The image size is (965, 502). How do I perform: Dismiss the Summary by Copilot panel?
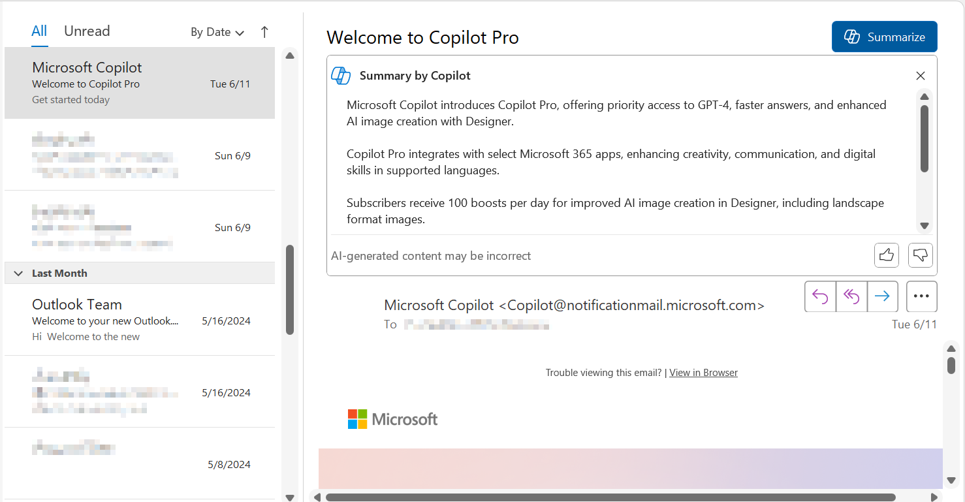tap(920, 76)
